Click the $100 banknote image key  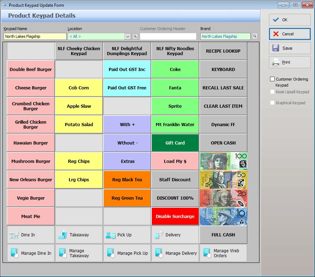point(223,161)
